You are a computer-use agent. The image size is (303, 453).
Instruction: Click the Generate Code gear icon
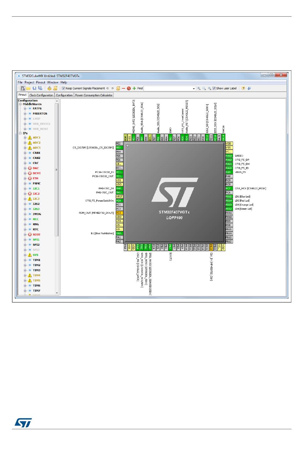click(49, 88)
